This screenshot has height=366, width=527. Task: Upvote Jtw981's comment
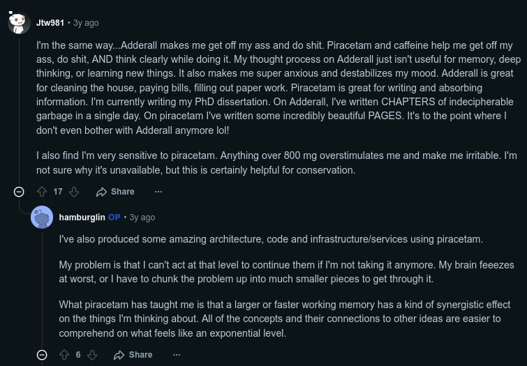[x=42, y=192]
